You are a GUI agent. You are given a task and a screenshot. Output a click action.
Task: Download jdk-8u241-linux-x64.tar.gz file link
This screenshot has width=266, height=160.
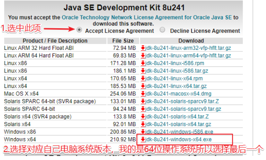[176, 86]
